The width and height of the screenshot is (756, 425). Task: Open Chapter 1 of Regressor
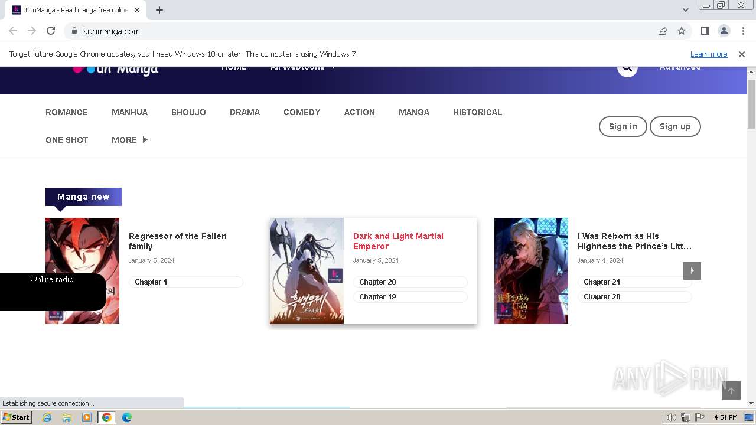(185, 282)
